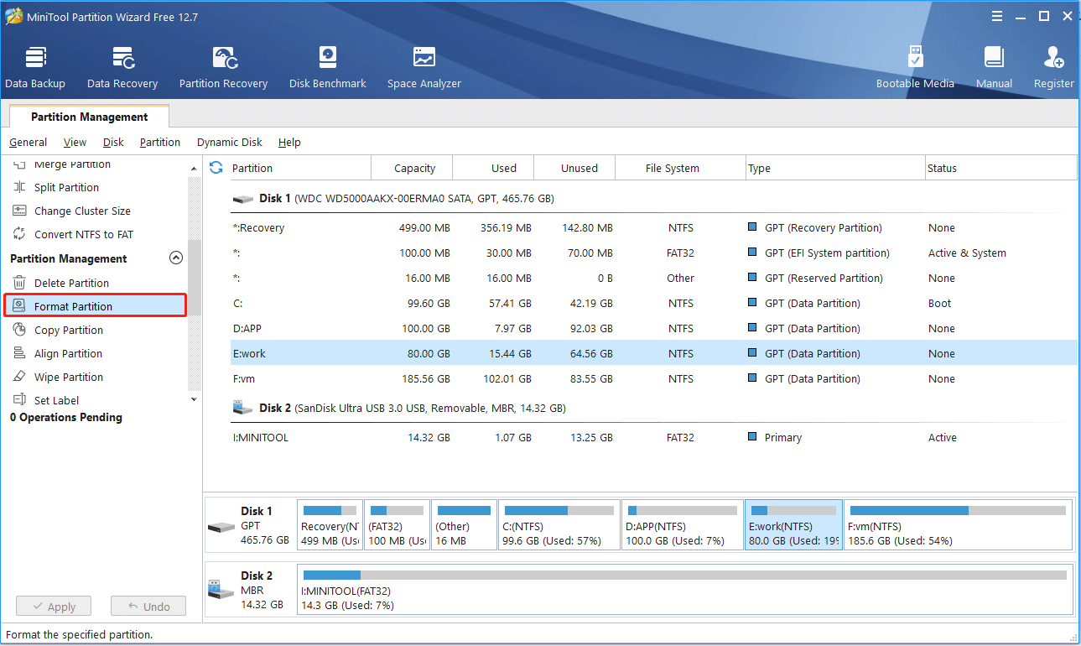
Task: Click the I:MINITOOL(FAT32) block in the disk map
Action: coord(685,590)
